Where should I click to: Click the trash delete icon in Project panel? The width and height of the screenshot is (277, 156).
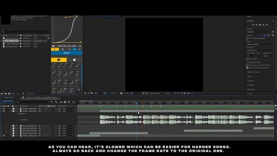coord(23,94)
